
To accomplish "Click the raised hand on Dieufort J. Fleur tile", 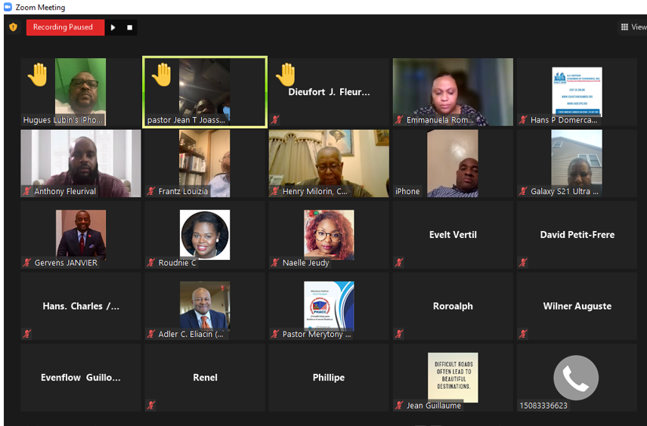I will coord(286,75).
